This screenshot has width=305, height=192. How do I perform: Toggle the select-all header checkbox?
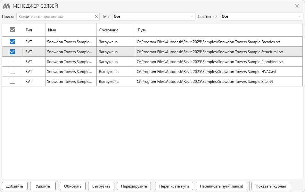(x=12, y=30)
